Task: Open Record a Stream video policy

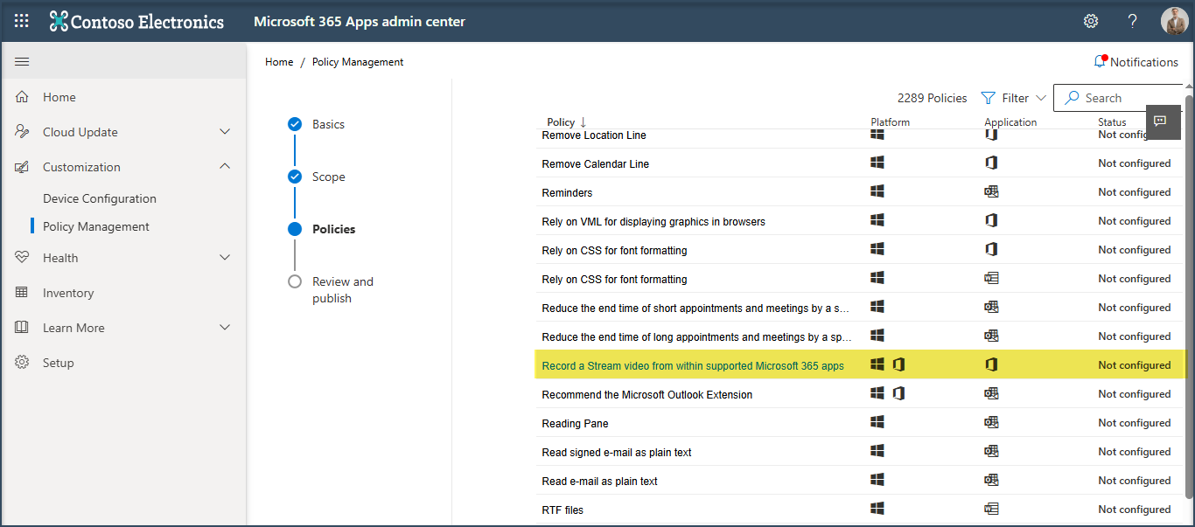Action: pyautogui.click(x=692, y=365)
